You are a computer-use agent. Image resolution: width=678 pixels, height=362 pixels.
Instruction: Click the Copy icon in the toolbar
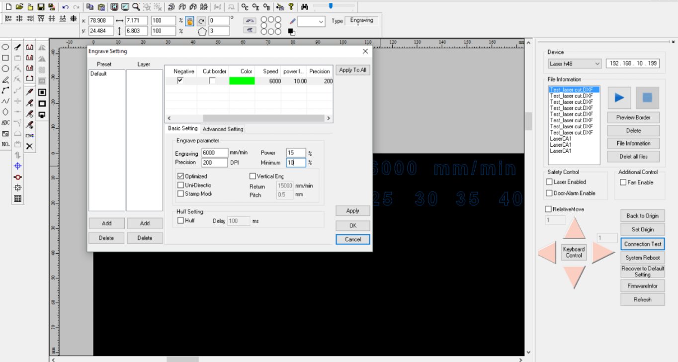[x=90, y=7]
